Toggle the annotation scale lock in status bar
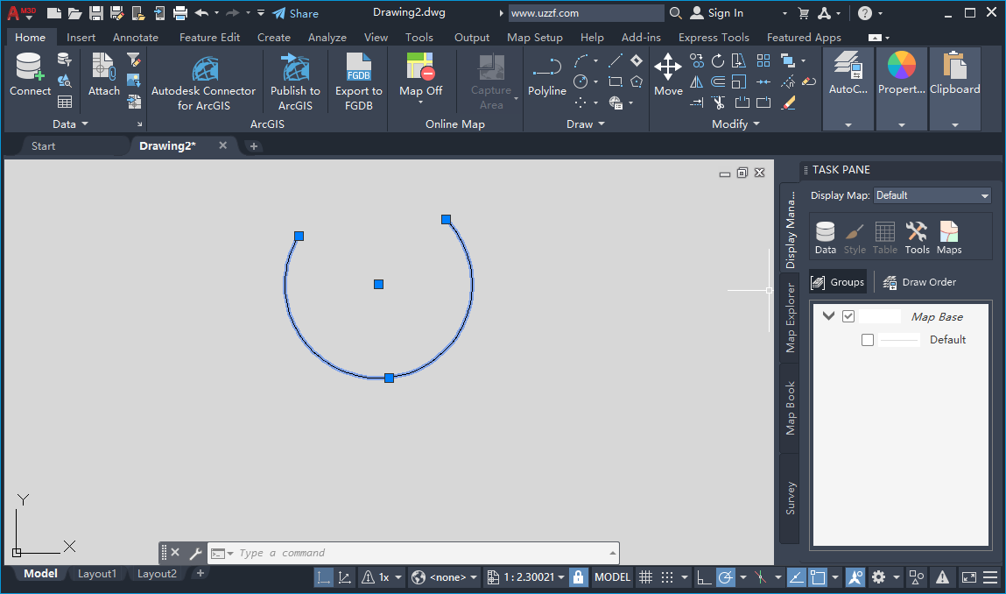Viewport: 1006px width, 594px height. pyautogui.click(x=579, y=576)
